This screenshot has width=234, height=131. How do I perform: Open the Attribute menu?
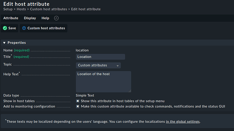[11, 18]
